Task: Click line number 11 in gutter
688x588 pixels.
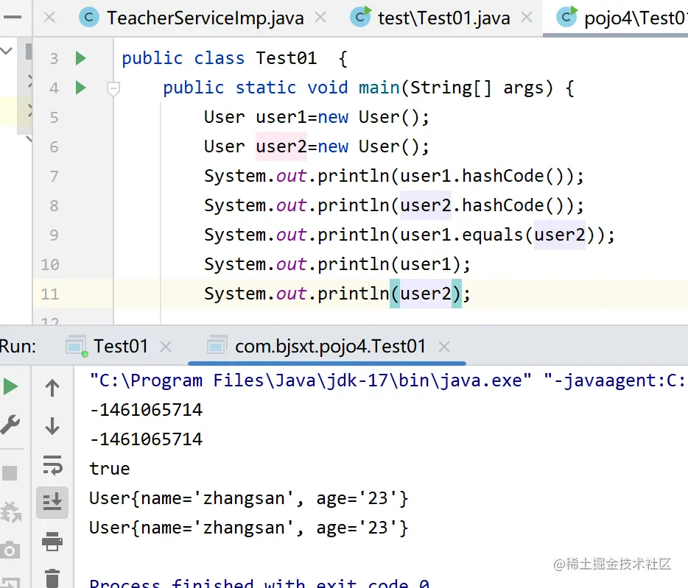Action: (x=49, y=294)
